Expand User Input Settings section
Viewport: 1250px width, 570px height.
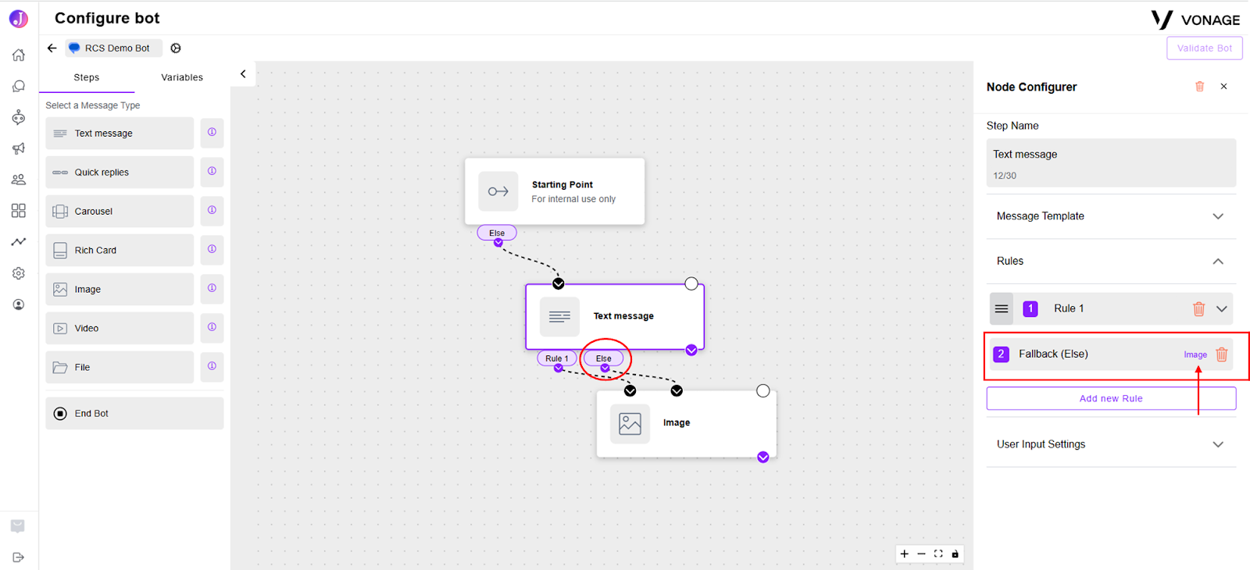coord(1111,444)
